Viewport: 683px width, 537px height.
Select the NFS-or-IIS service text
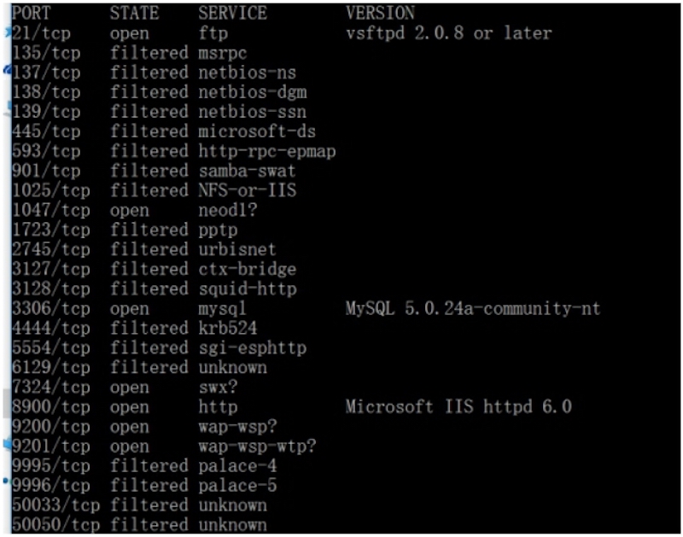[247, 190]
